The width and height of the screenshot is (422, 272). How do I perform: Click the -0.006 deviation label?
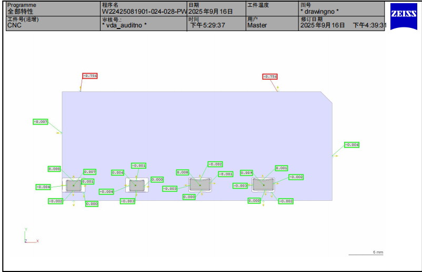coord(352,145)
